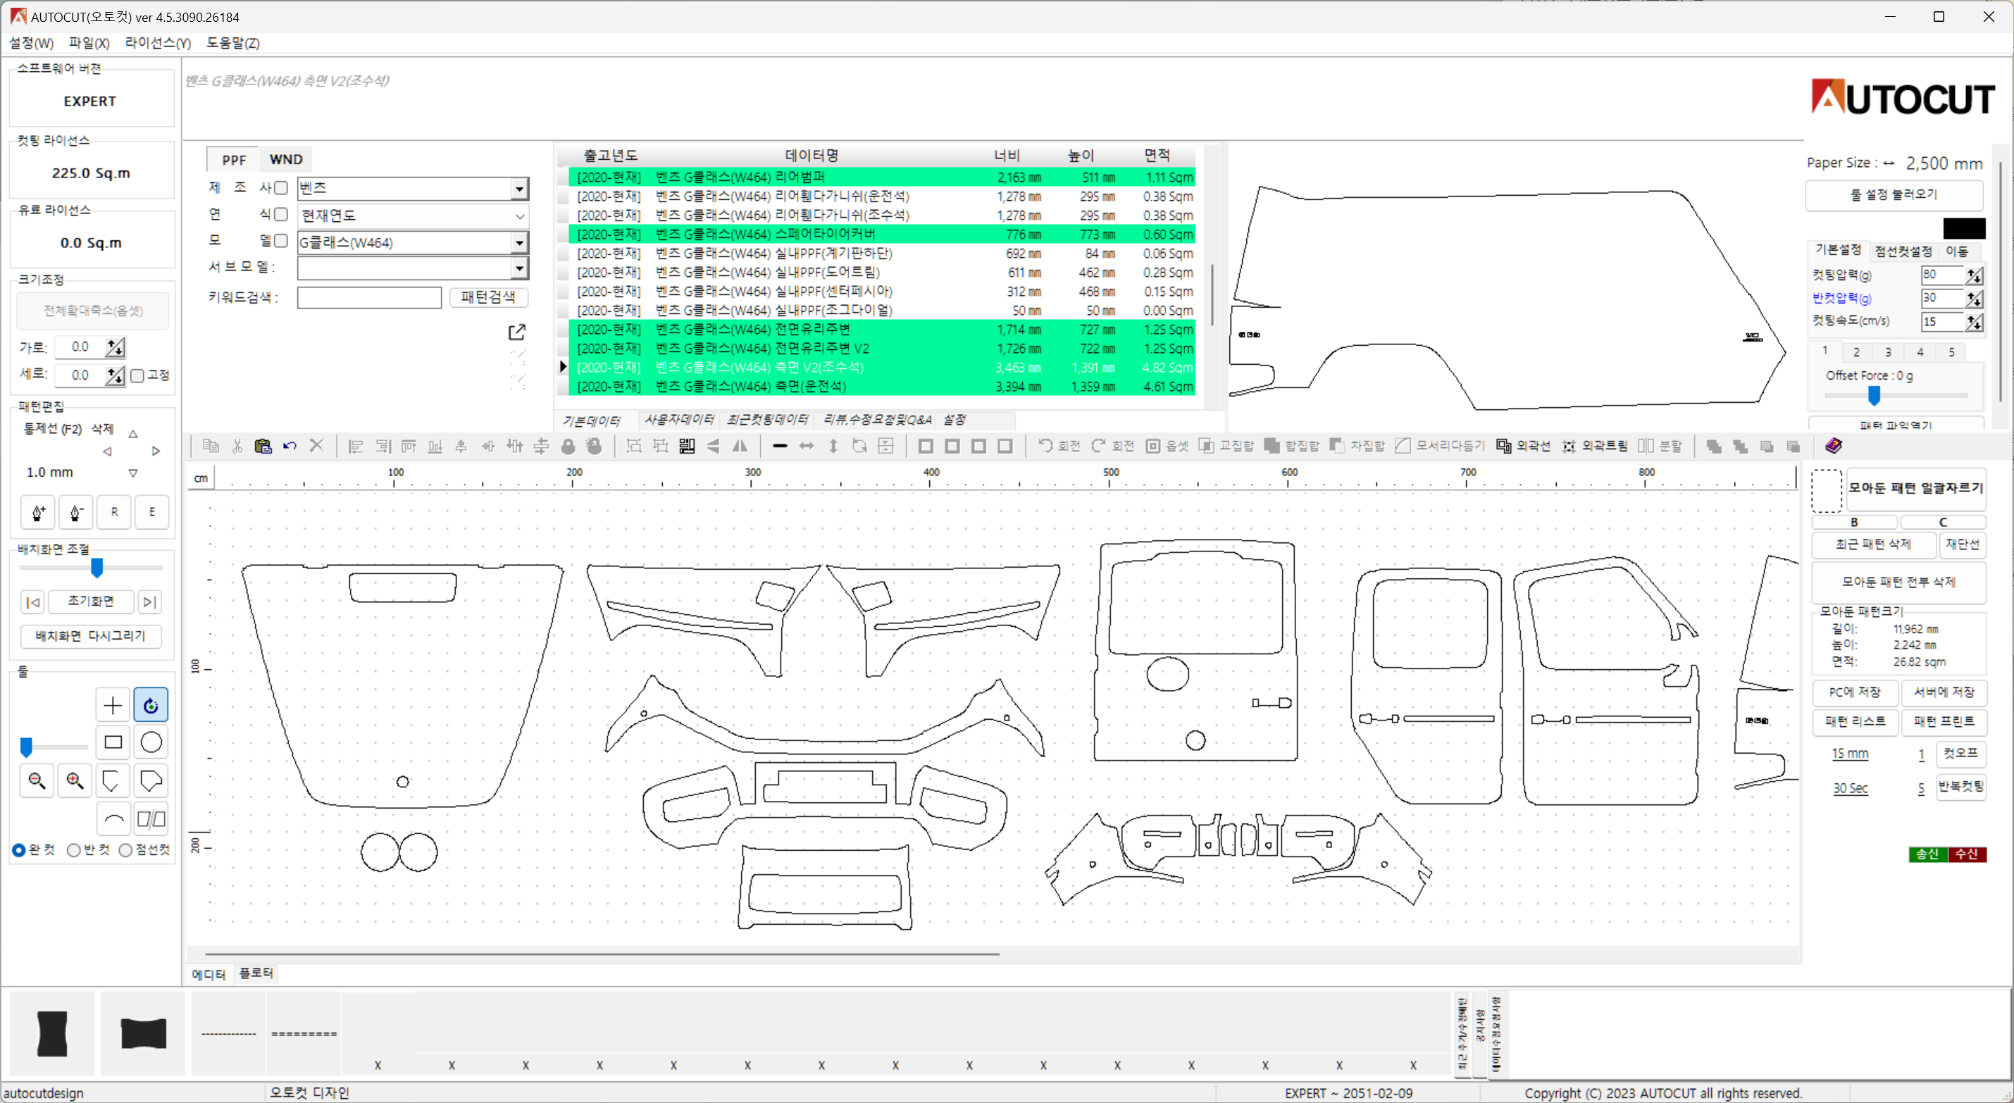Open the 설정(W) menu
This screenshot has width=2014, height=1103.
coord(32,43)
